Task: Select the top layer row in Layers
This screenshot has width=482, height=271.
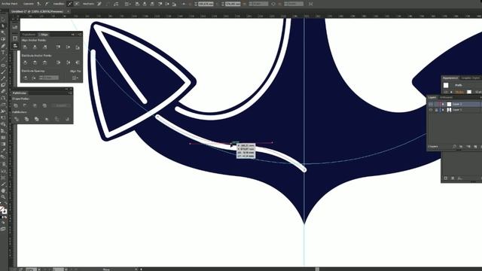Action: pos(454,104)
